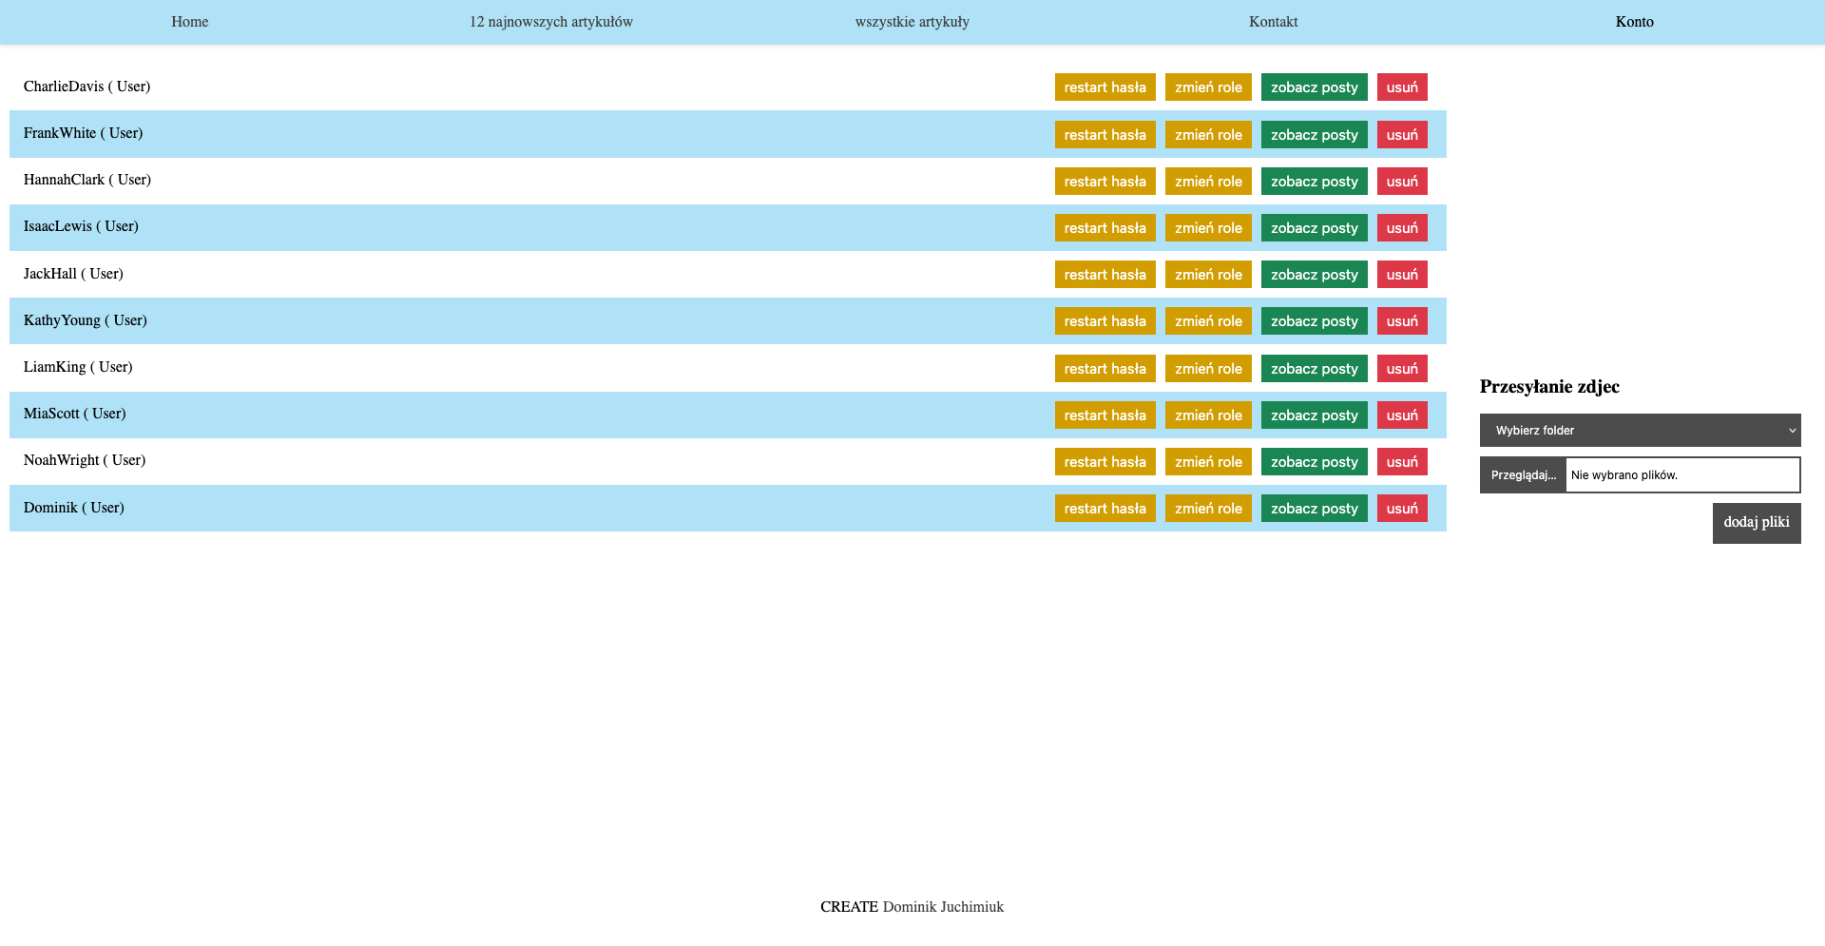Screen dimensions: 1825x946
Task: Click Przeglądaj file browse button
Action: (x=1523, y=475)
